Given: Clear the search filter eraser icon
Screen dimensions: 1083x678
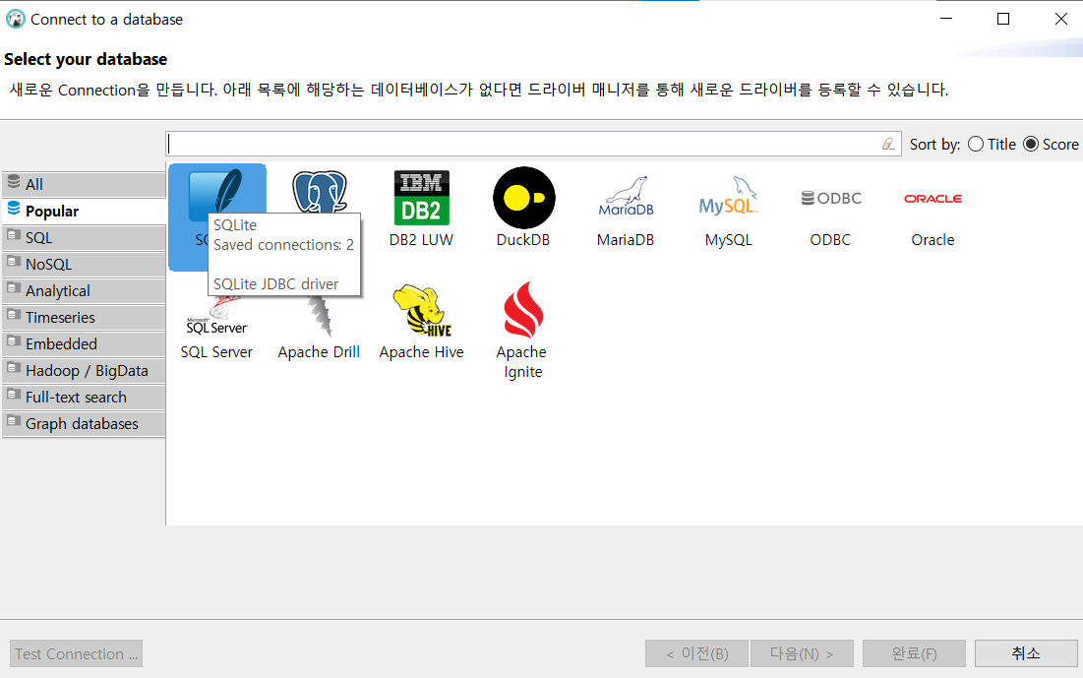Looking at the screenshot, I should click(888, 144).
